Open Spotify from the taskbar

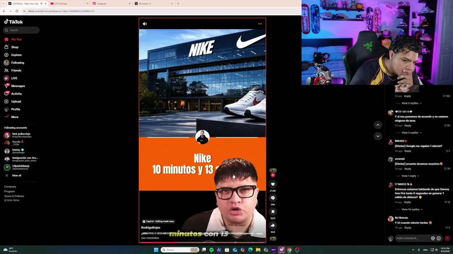point(211,250)
